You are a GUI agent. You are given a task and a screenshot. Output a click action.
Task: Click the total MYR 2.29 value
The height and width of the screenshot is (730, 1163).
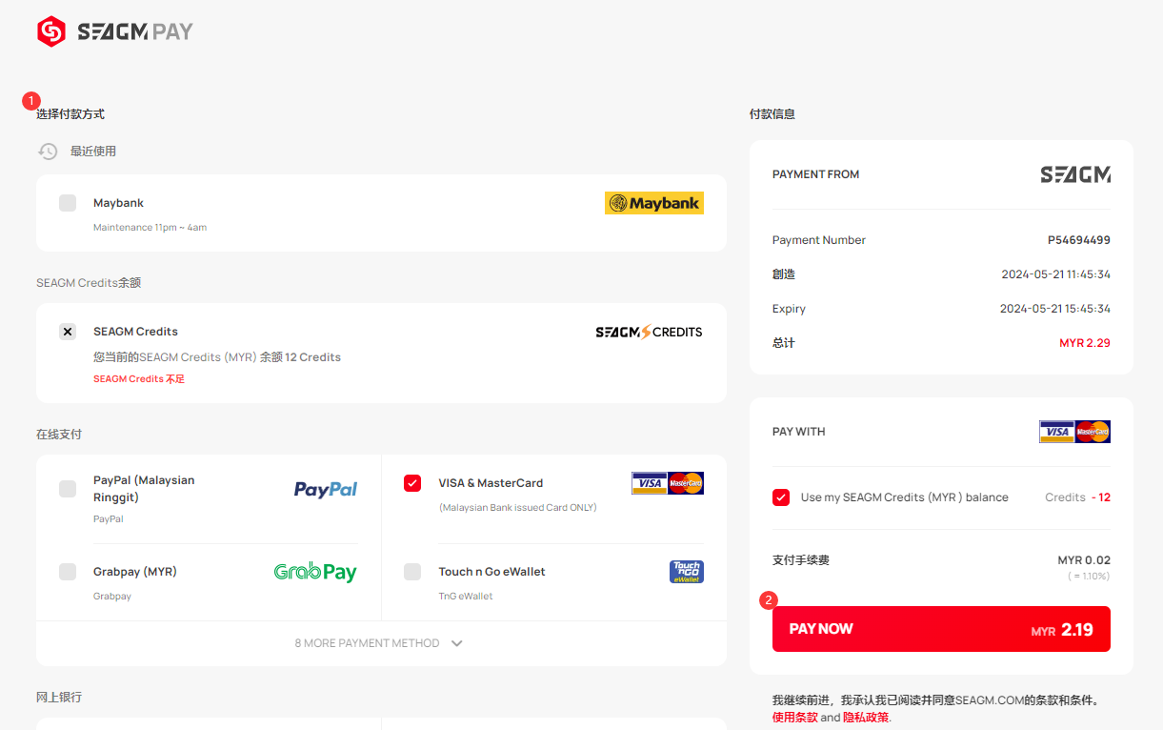[x=1085, y=343]
